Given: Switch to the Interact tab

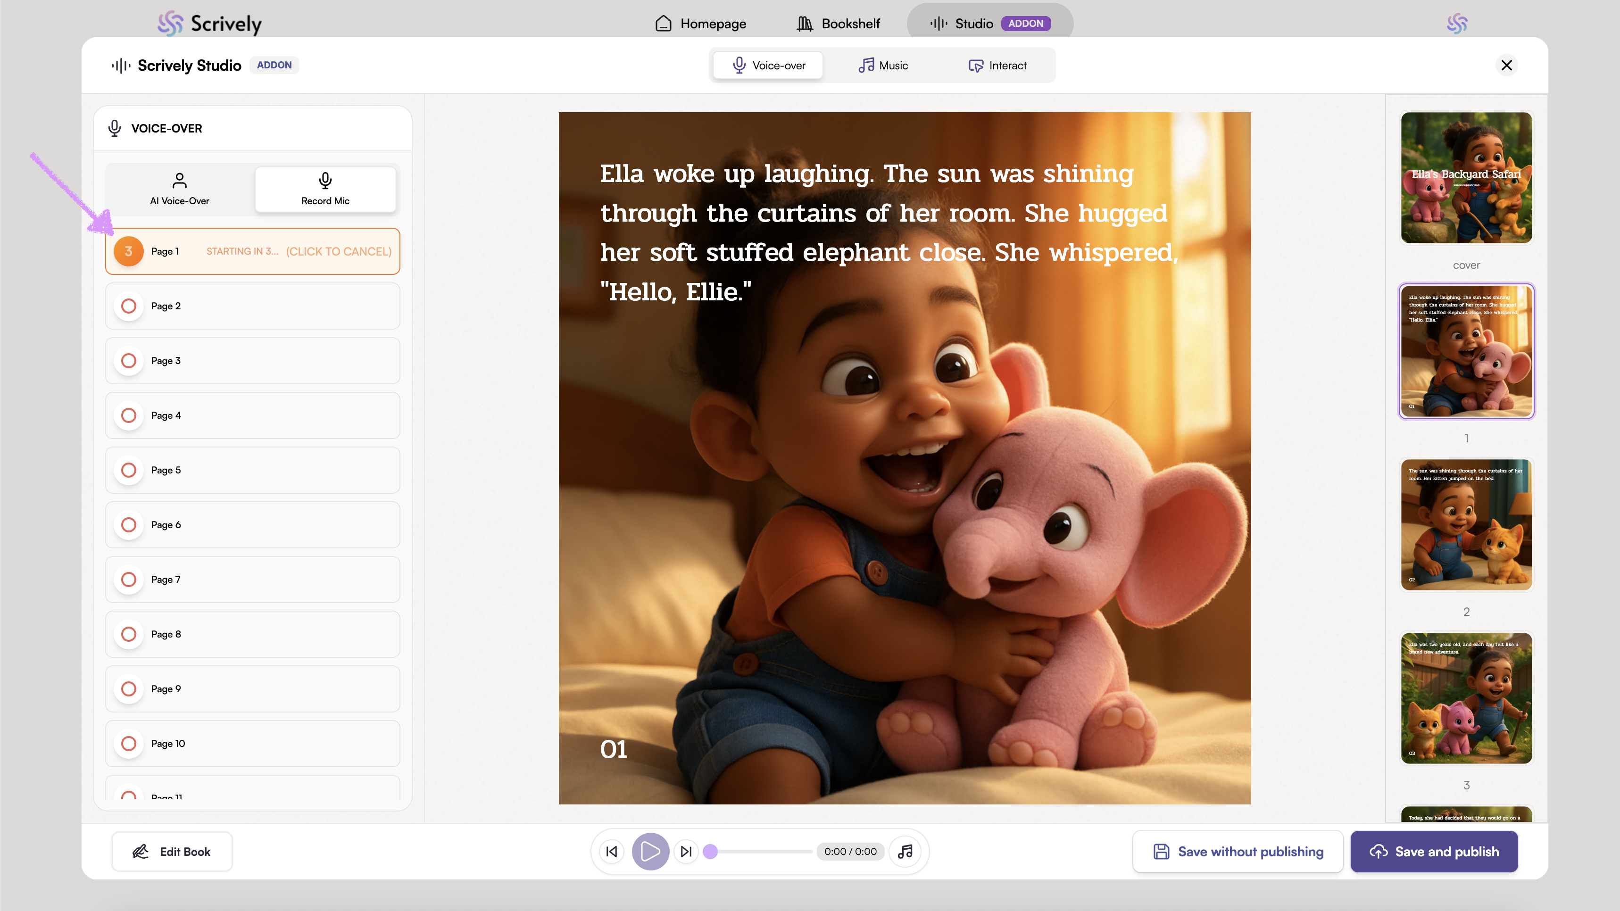Looking at the screenshot, I should coord(997,66).
